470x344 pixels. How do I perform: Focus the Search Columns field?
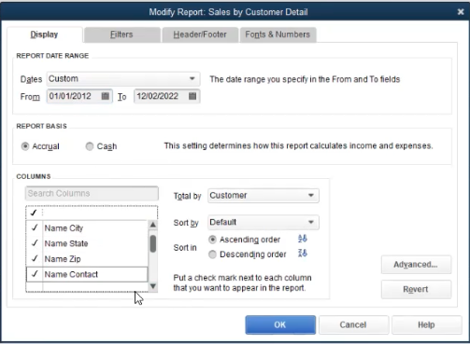(92, 193)
